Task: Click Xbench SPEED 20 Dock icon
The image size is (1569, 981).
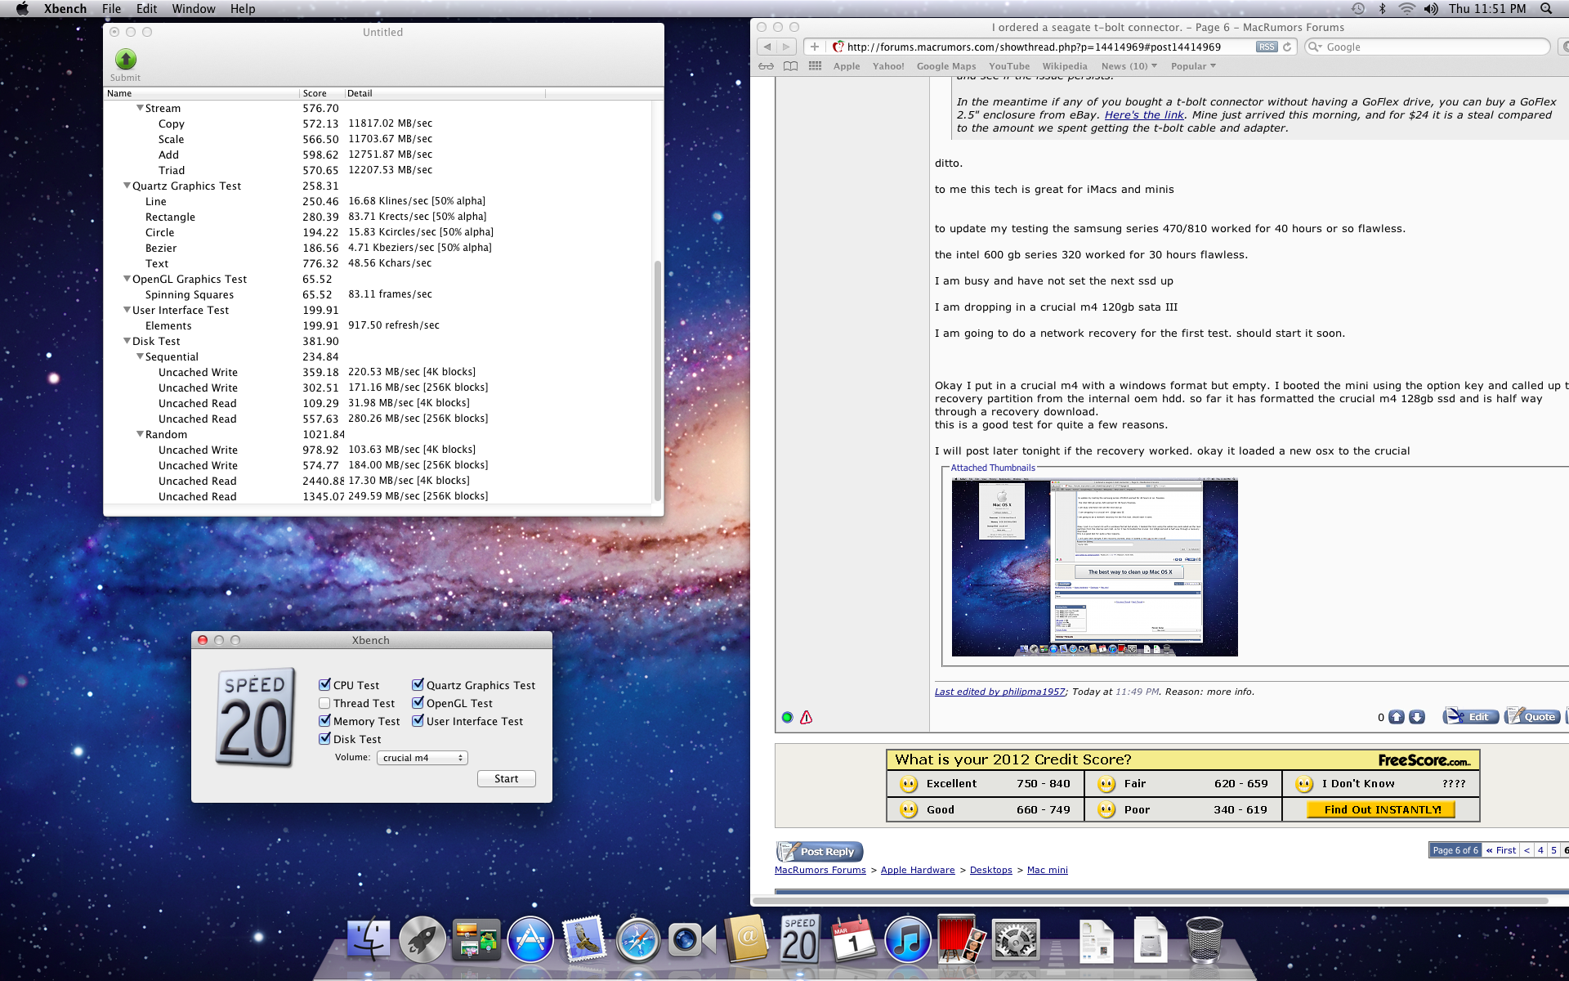Action: [x=799, y=939]
